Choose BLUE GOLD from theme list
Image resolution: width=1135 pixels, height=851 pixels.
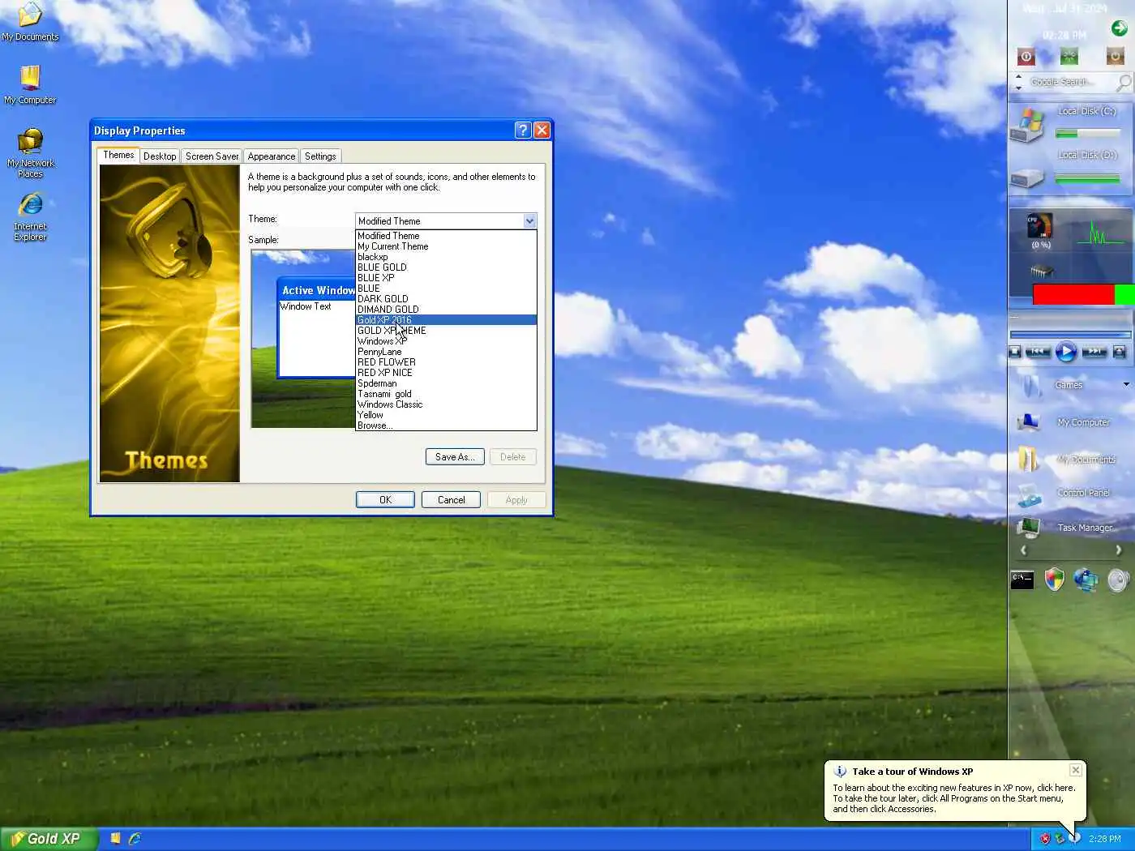[x=446, y=267]
